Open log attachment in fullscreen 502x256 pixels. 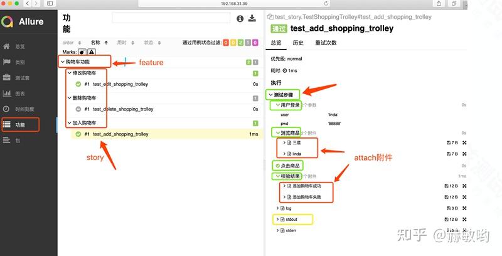[x=464, y=208]
